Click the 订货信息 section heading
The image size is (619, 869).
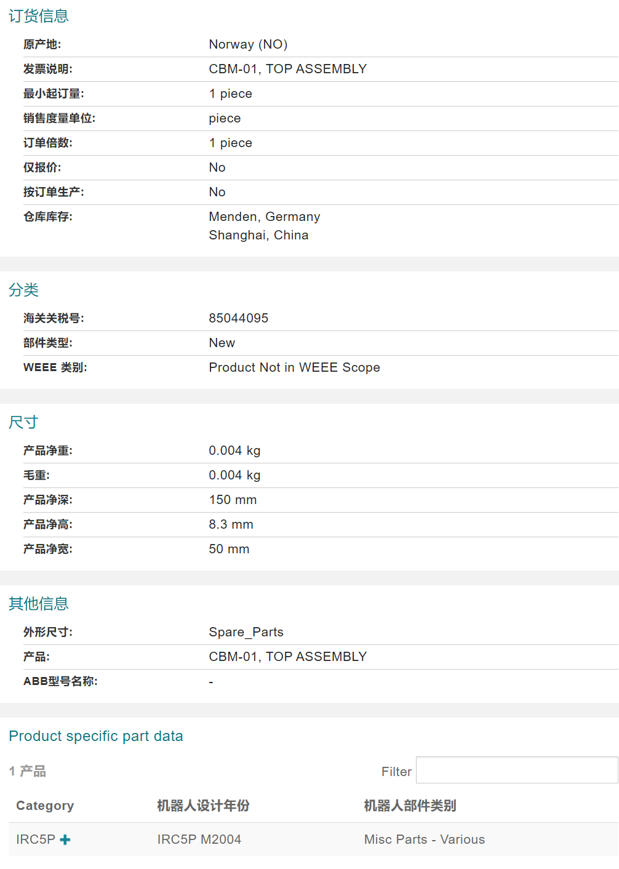point(39,16)
